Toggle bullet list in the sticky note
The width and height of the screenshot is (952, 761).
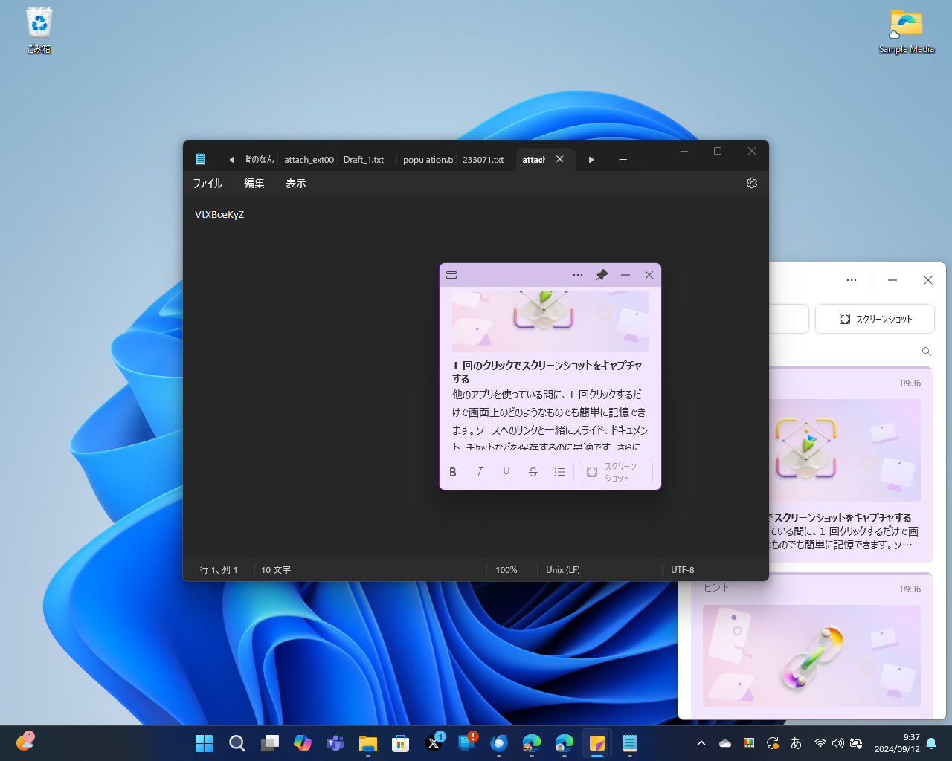560,472
